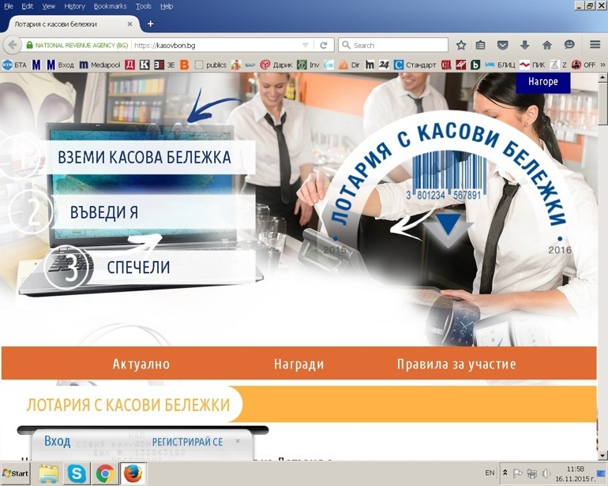Go to the Firefox home page icon
The image size is (608, 486).
(547, 45)
